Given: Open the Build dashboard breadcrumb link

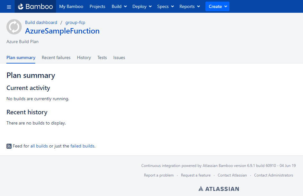Looking at the screenshot, I should [x=41, y=22].
